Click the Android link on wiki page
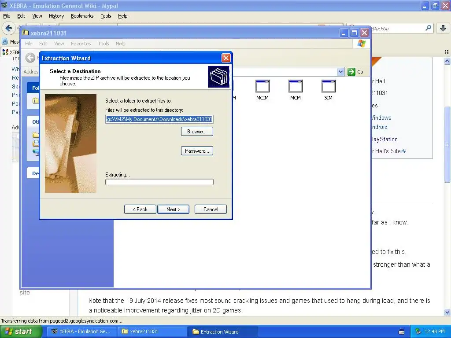 tap(380, 127)
